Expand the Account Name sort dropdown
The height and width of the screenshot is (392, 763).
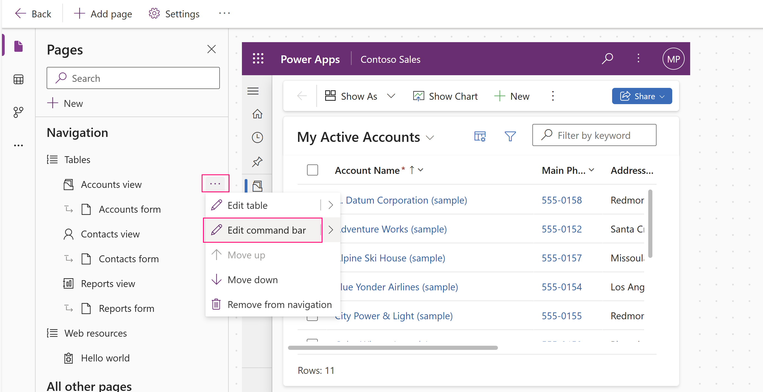click(423, 170)
